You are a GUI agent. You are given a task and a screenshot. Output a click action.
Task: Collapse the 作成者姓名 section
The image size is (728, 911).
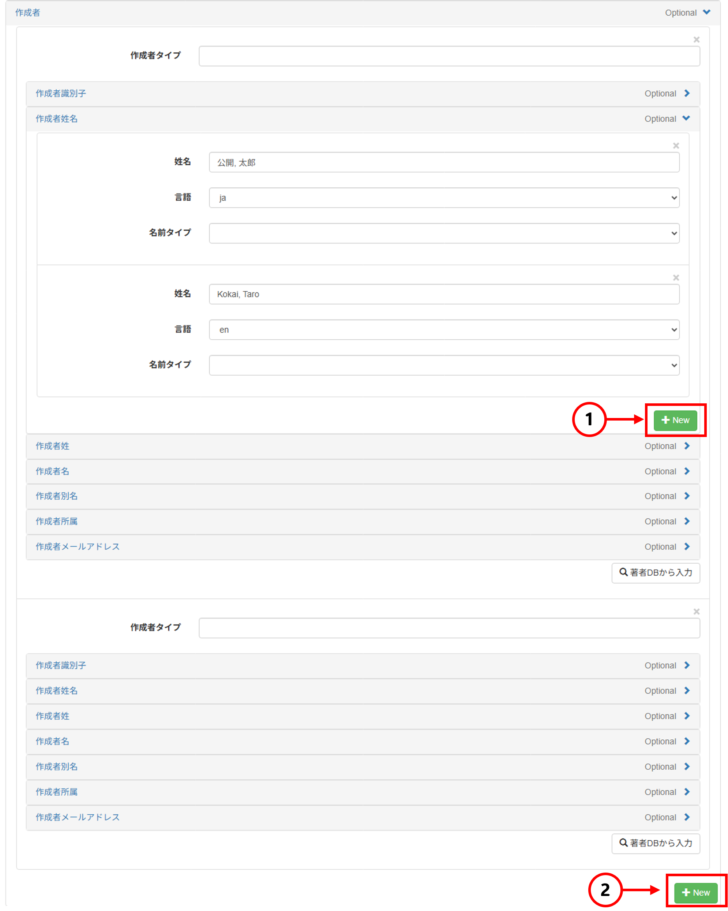point(687,119)
